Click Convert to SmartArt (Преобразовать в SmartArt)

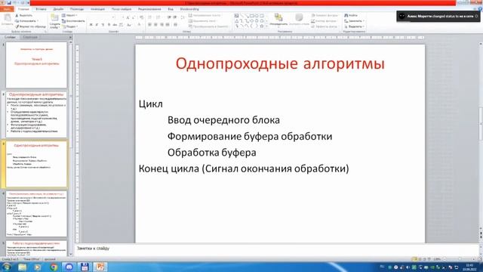point(209,26)
